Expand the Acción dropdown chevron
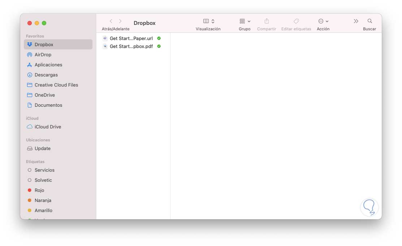Image resolution: width=402 pixels, height=246 pixels. tap(327, 22)
